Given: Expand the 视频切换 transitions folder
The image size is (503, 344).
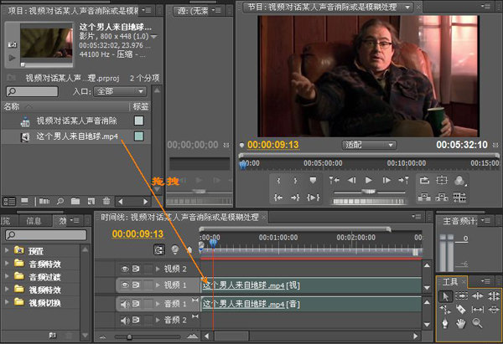Looking at the screenshot, I should coord(8,302).
